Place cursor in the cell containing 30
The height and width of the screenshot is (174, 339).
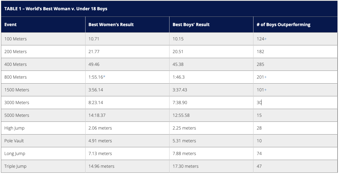coord(259,103)
